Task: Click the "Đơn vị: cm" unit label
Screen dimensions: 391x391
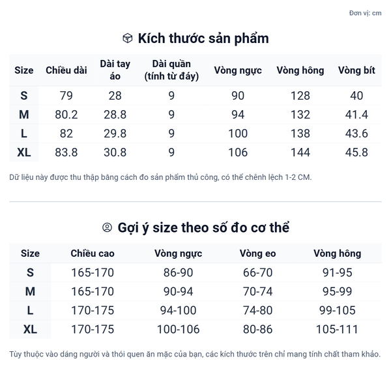Action: [x=365, y=13]
